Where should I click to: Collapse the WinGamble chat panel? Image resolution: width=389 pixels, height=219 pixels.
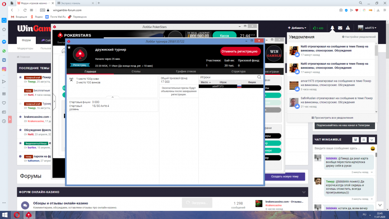point(371,140)
